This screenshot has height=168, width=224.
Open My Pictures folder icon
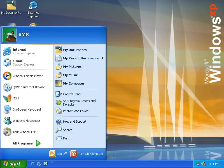[x=59, y=67]
